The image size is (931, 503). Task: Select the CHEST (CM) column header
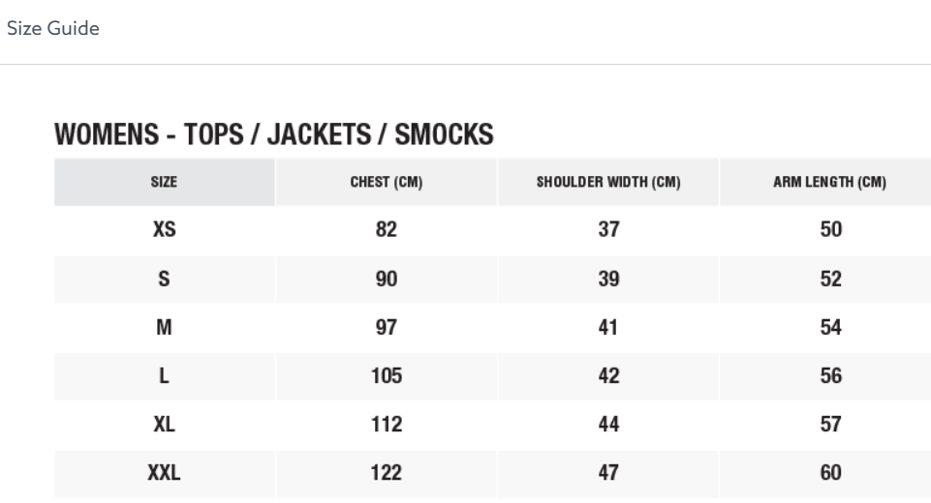[x=387, y=182]
